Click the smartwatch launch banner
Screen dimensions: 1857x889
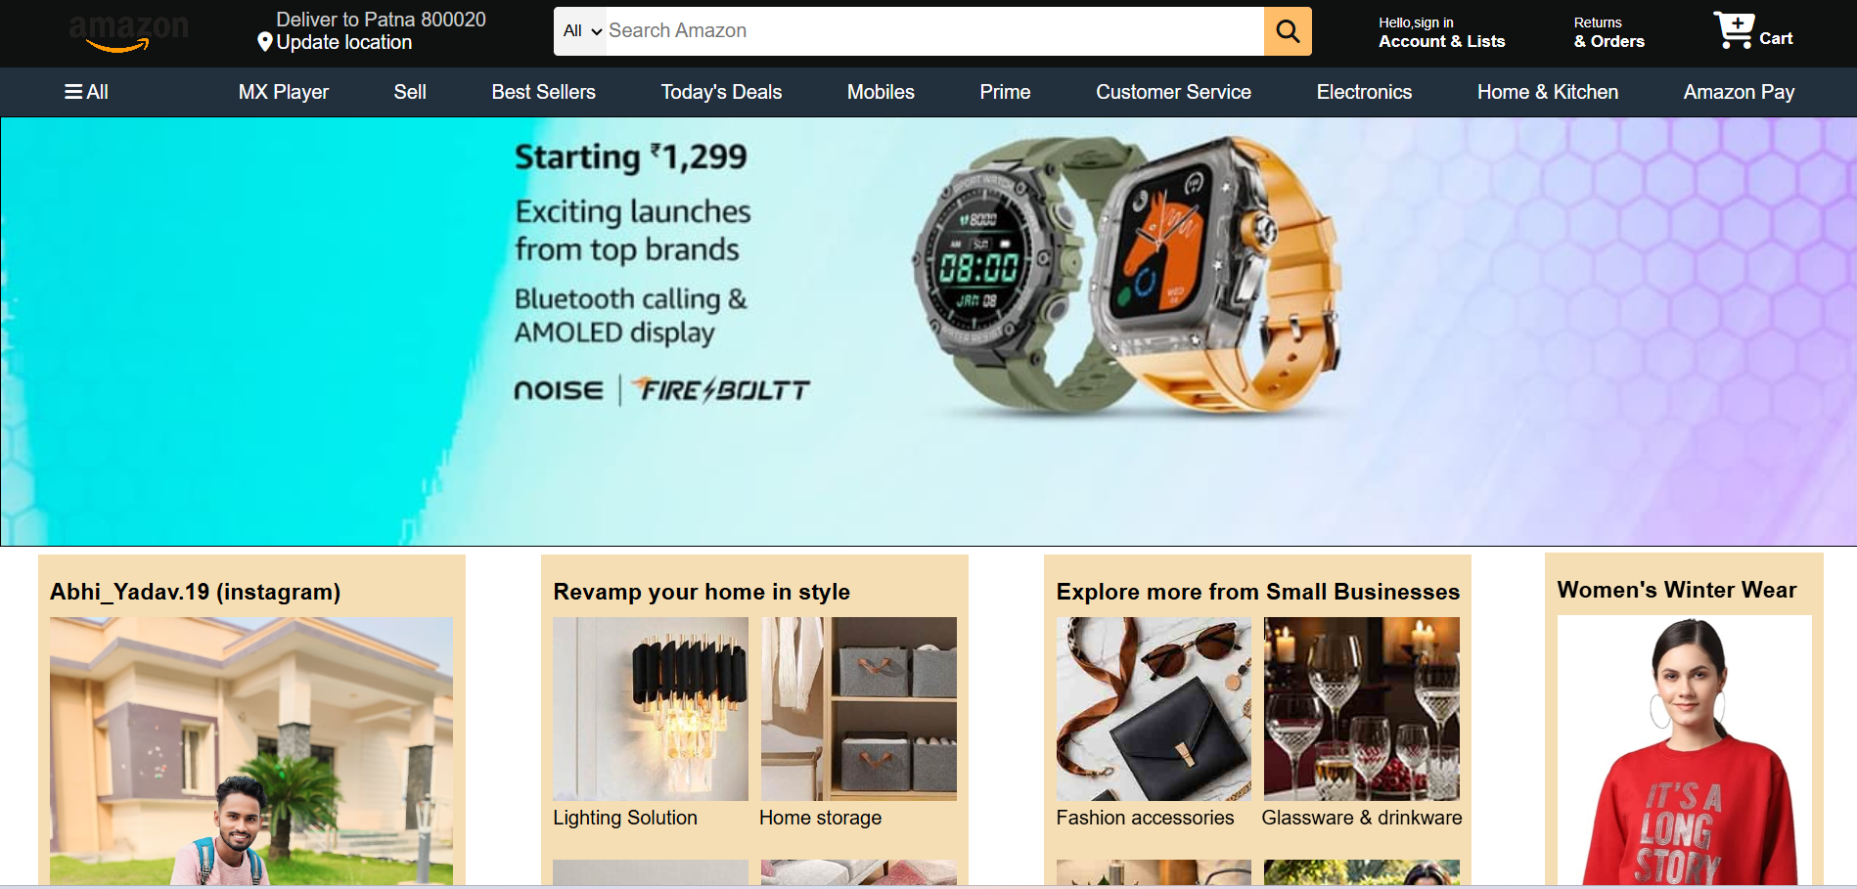[x=928, y=332]
